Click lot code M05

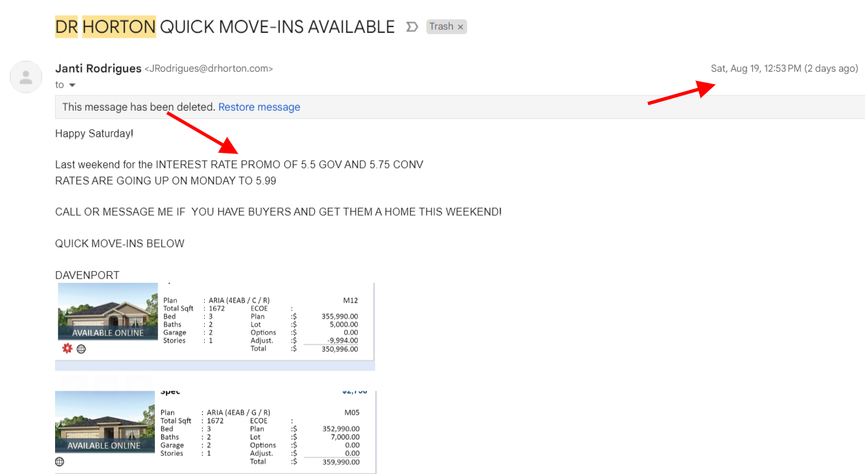click(x=352, y=412)
